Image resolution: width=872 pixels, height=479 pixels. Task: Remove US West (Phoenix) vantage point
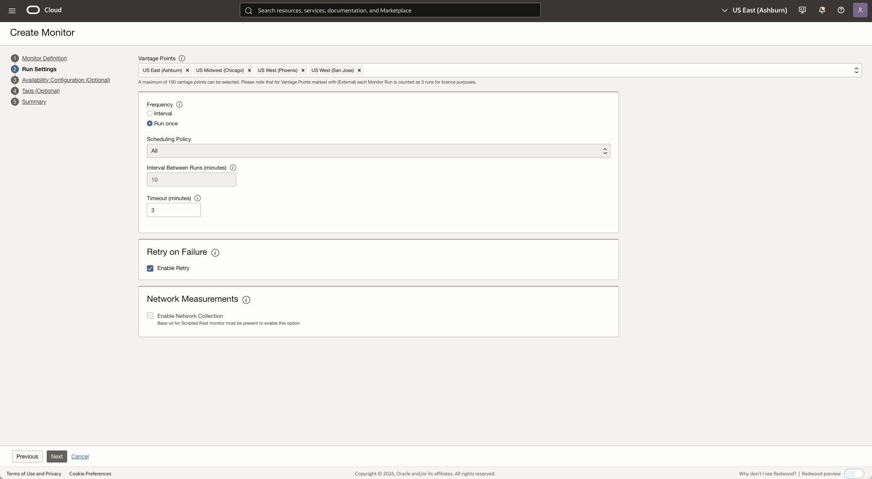pyautogui.click(x=303, y=70)
